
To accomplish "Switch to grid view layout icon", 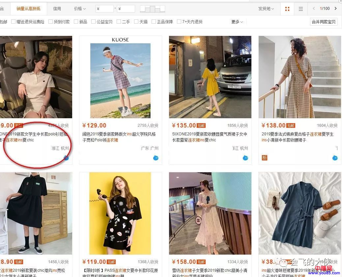I will click(x=287, y=9).
